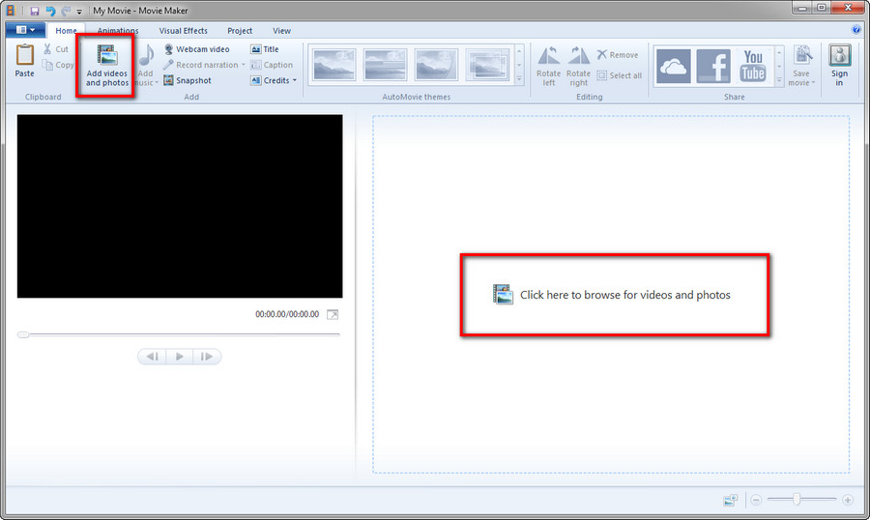Take a Snapshot of the preview

coord(188,80)
